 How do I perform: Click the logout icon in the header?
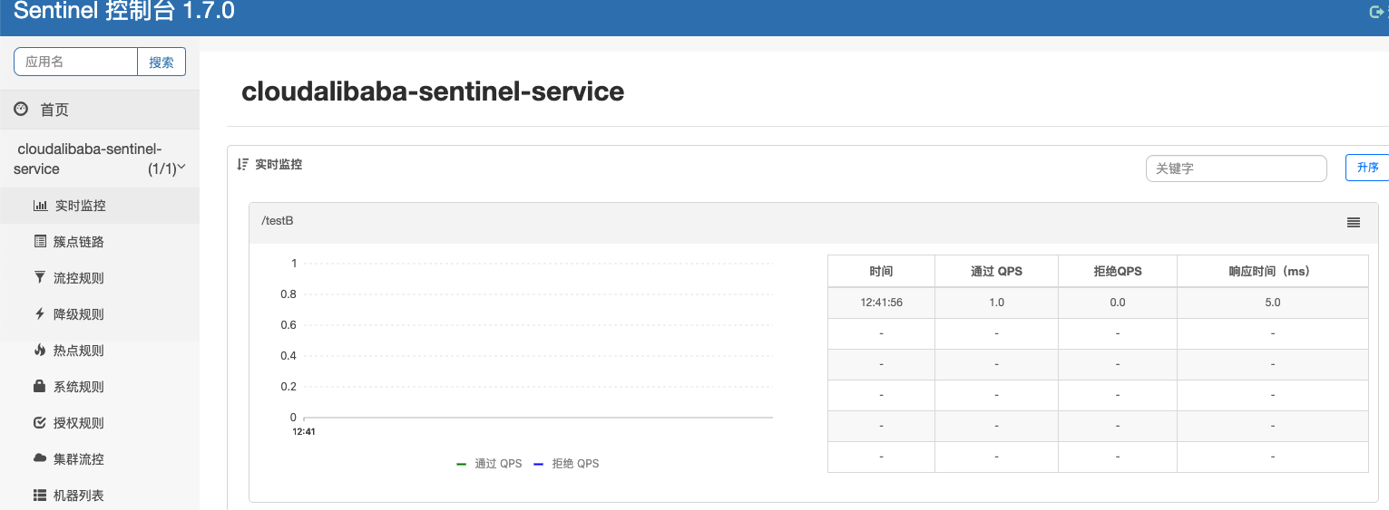click(1376, 12)
